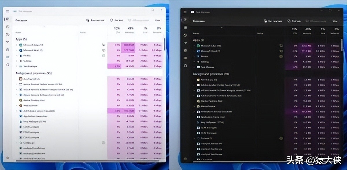This screenshot has height=170, width=347.
Task: Click the Microsoft Word app icon in the dark window
Action: 198,51
